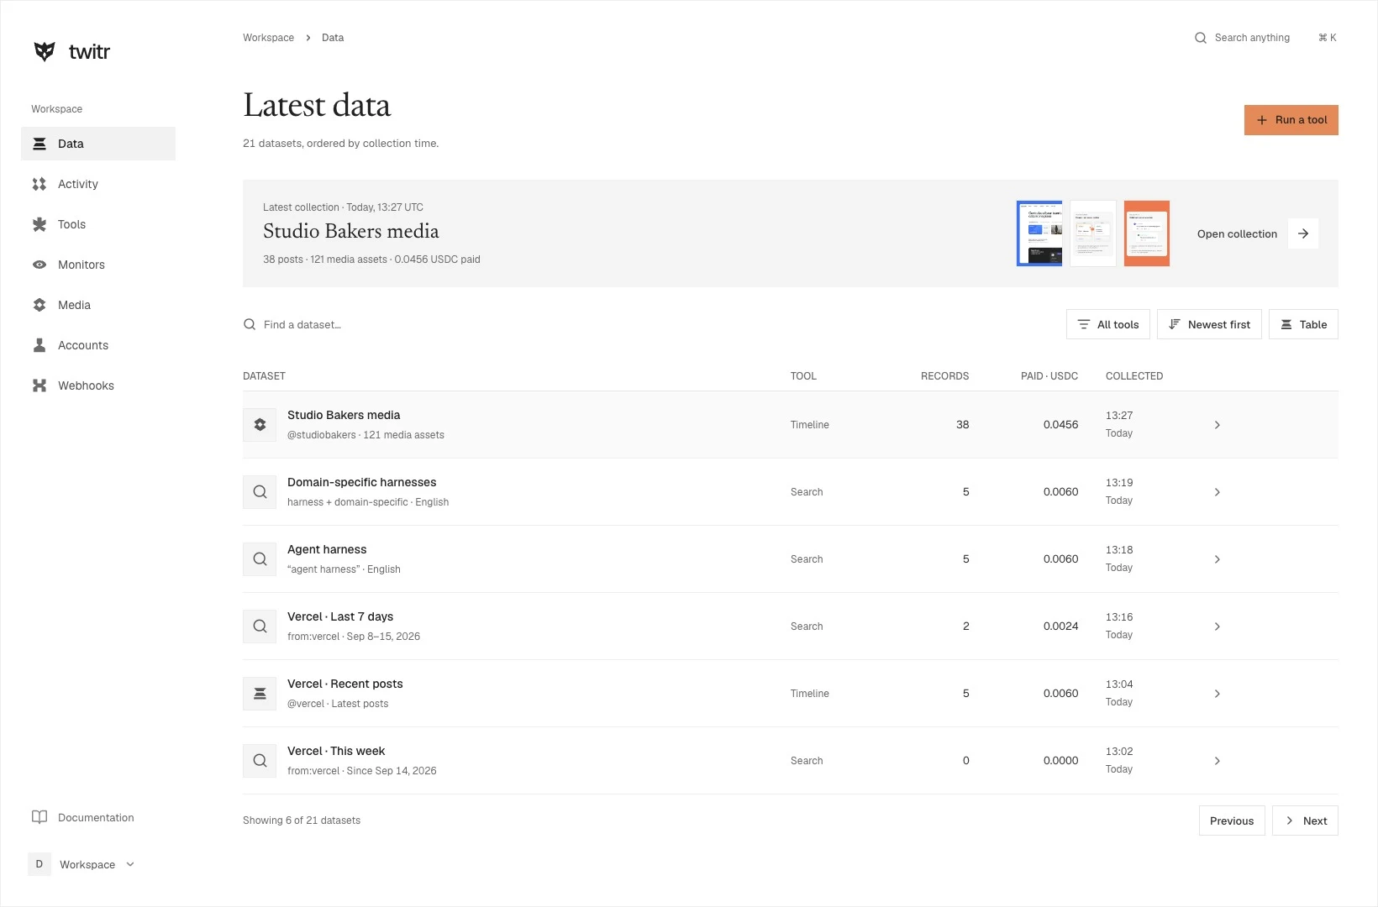Viewport: 1378px width, 907px height.
Task: Select Monitors in the sidebar
Action: tap(98, 265)
